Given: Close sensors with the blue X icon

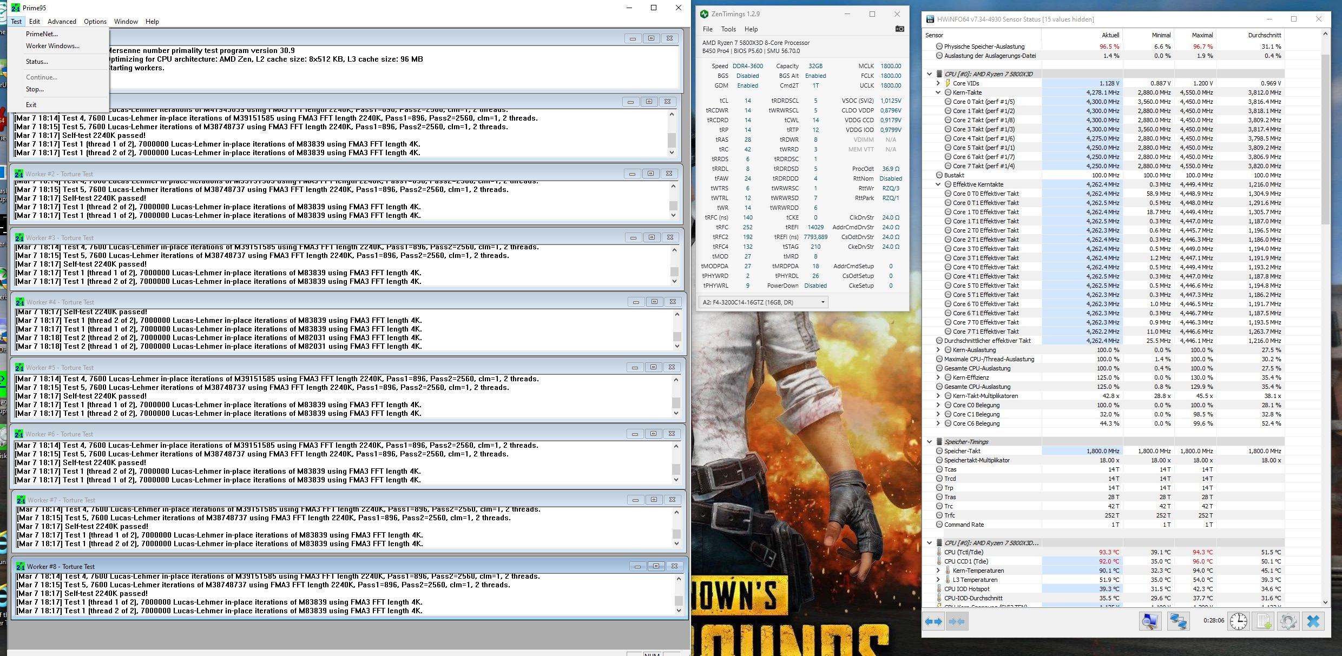Looking at the screenshot, I should (x=1313, y=621).
